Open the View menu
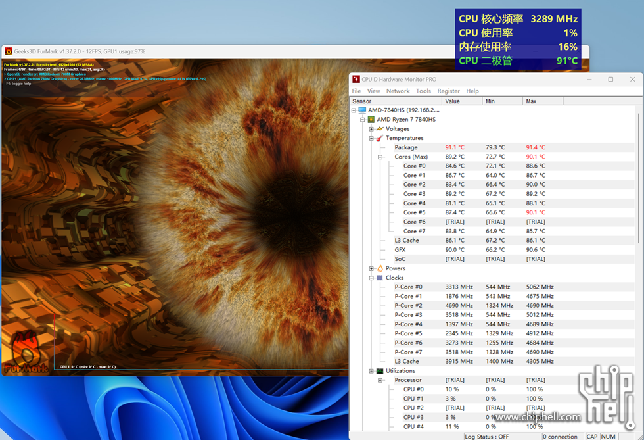Image resolution: width=644 pixels, height=440 pixels. click(x=373, y=91)
